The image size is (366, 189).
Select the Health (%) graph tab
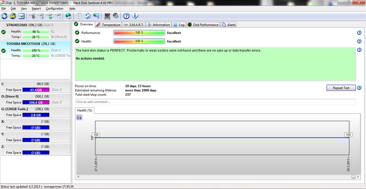point(84,111)
